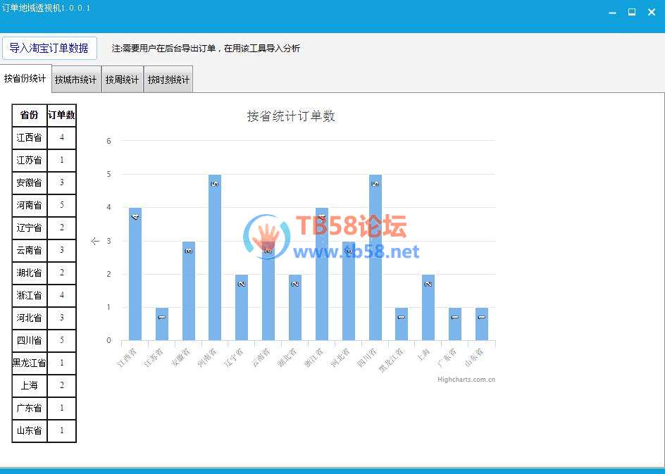Image resolution: width=665 pixels, height=474 pixels.
Task: Switch to the 按城市统计 tab
Action: click(76, 80)
